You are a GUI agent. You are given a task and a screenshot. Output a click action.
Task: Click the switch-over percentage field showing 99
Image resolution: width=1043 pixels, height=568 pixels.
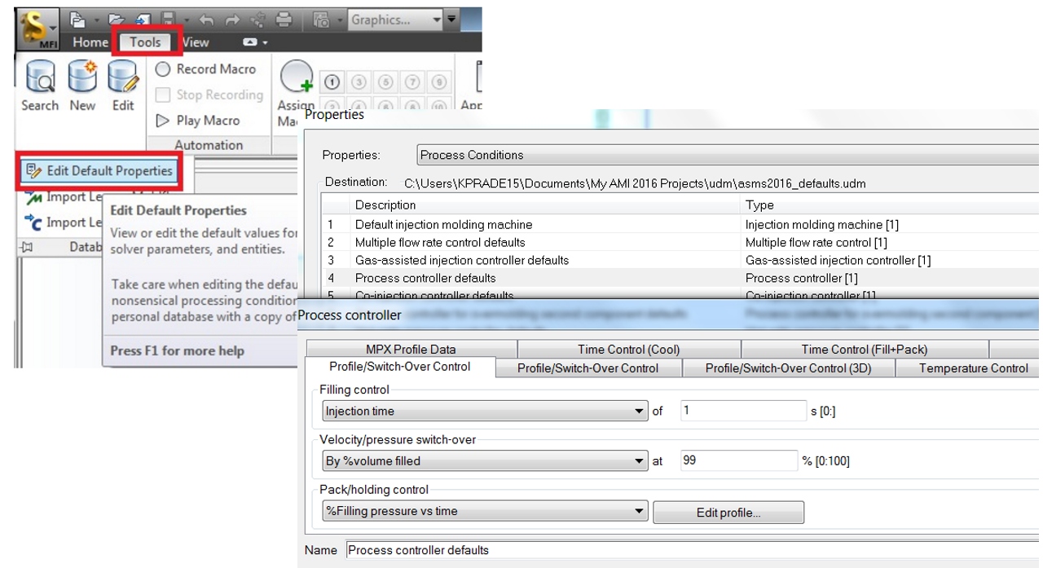738,460
